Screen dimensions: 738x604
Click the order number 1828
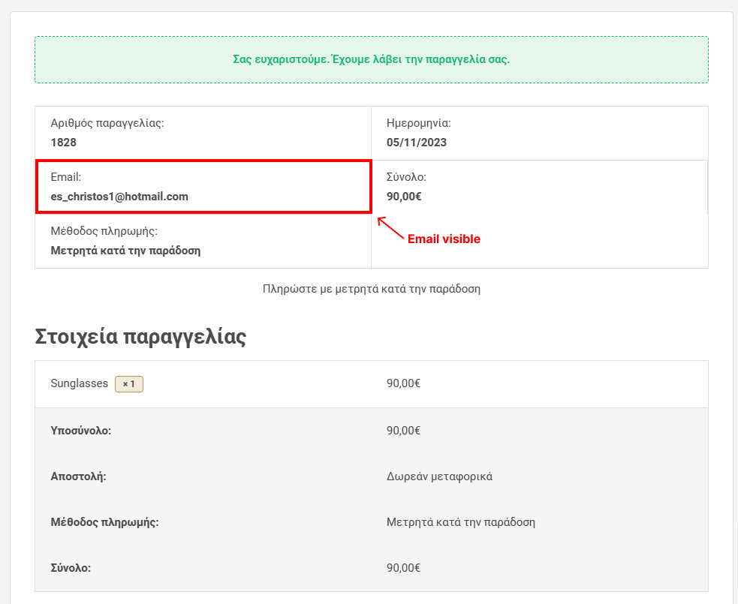(64, 143)
